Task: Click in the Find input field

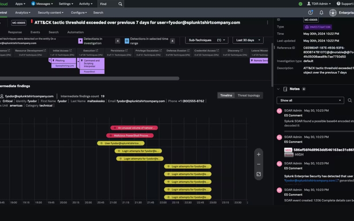Action: coord(108,4)
